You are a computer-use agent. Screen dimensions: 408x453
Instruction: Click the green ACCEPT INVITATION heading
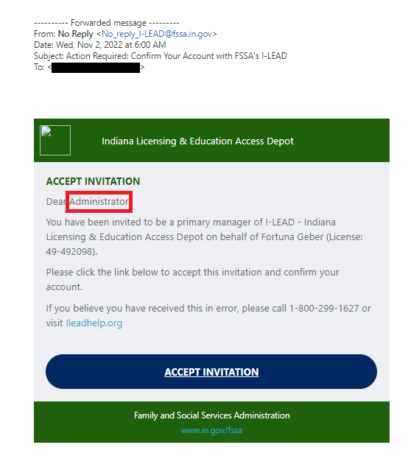click(x=93, y=181)
